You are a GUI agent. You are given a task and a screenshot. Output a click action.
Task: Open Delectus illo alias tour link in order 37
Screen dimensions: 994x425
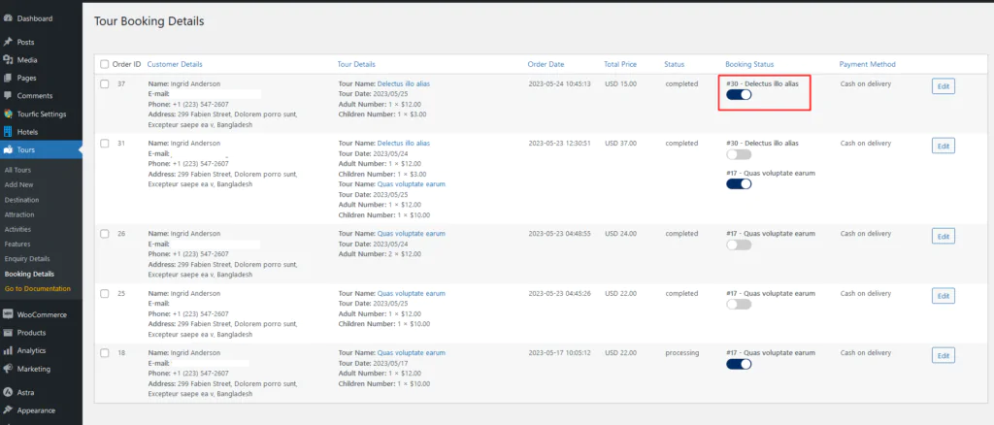[403, 83]
